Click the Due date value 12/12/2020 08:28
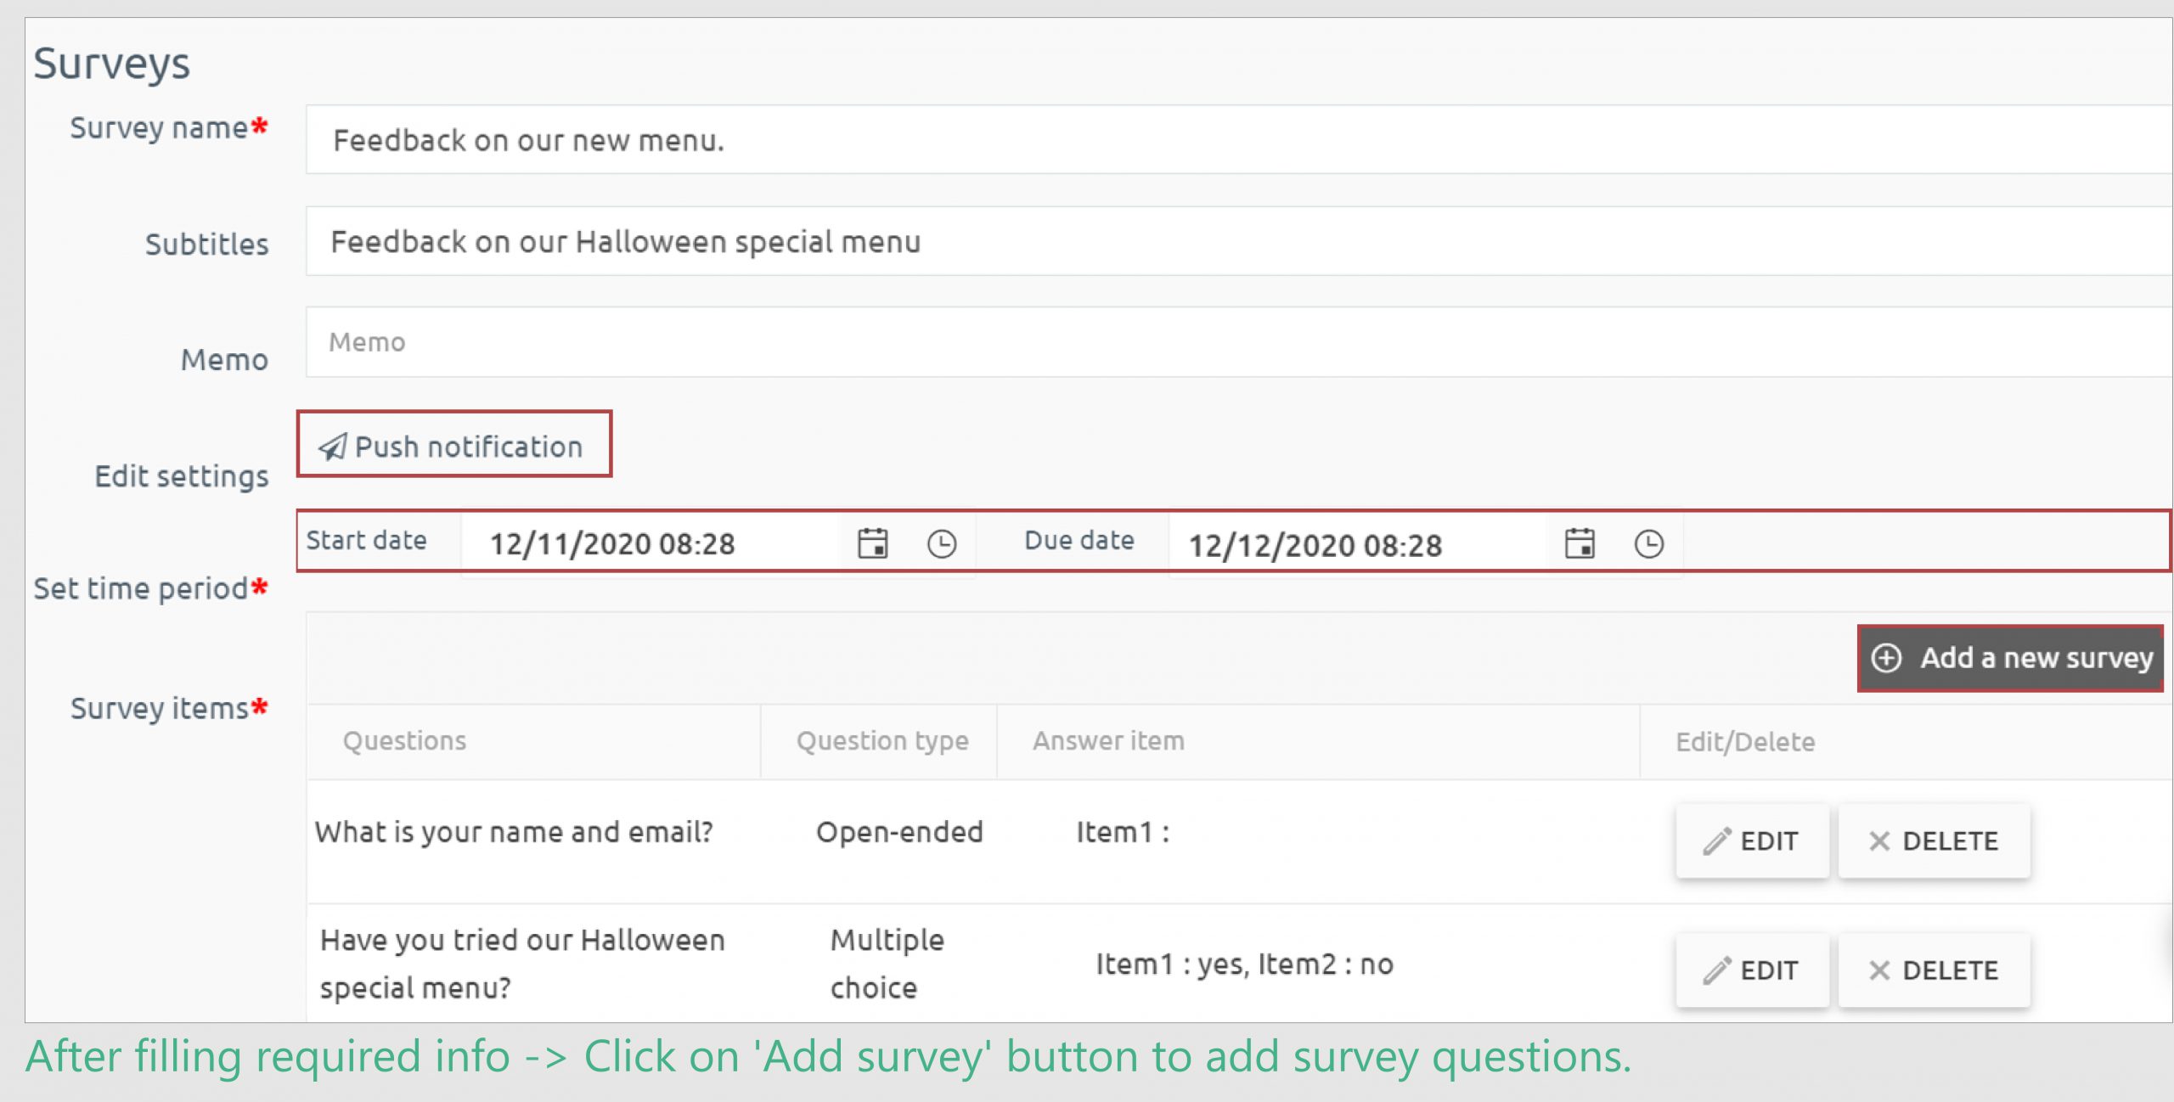The image size is (2174, 1102). tap(1315, 545)
